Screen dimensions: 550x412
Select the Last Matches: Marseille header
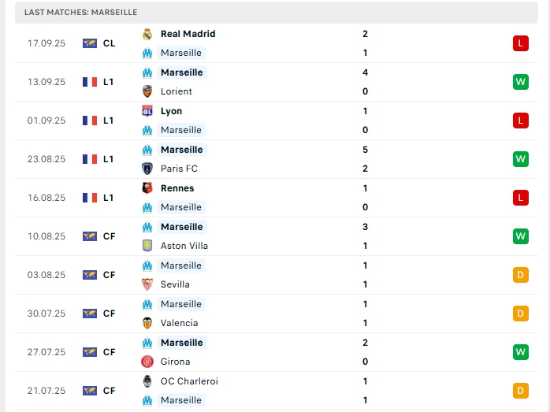click(81, 13)
